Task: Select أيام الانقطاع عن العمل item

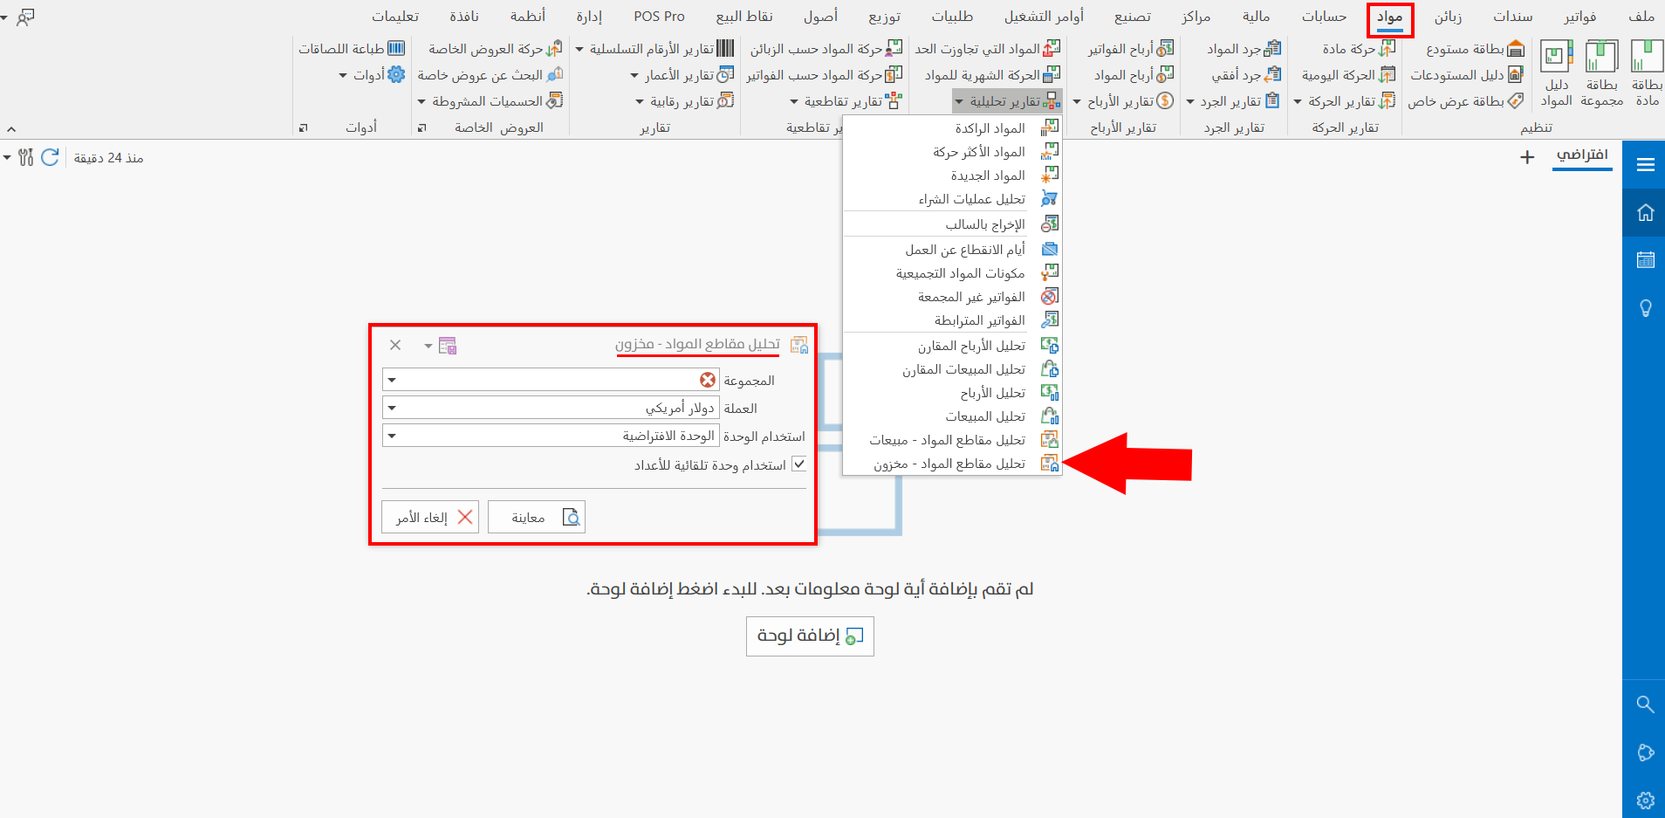Action: coord(952,250)
